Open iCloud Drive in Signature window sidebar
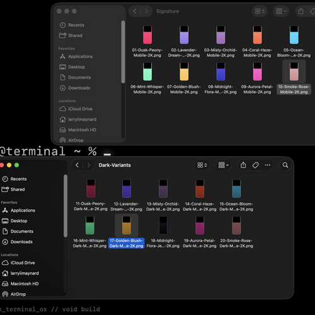 point(76,109)
